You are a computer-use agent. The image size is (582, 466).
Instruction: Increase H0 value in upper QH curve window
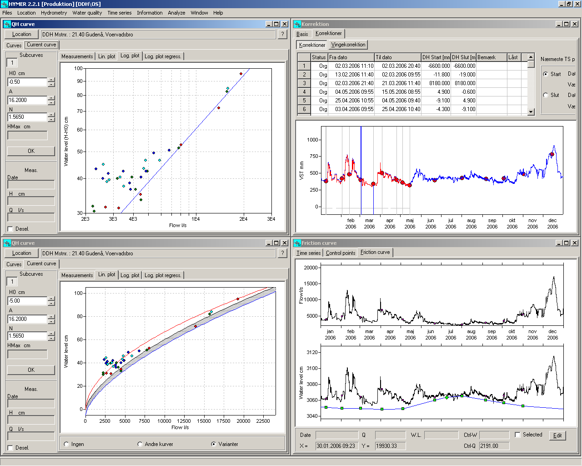click(51, 80)
